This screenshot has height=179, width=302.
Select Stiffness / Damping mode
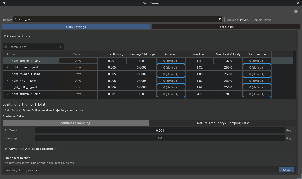click(75, 123)
